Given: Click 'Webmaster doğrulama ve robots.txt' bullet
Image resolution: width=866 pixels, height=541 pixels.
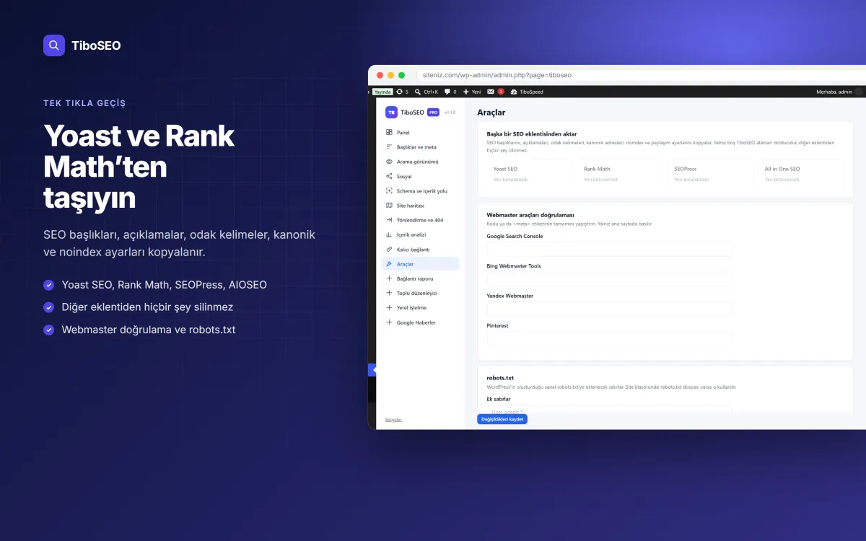Looking at the screenshot, I should click(149, 330).
